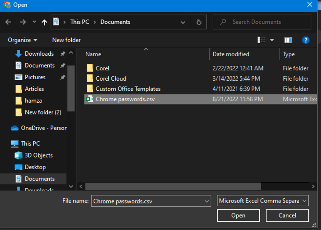Viewport: 321px width, 230px height.
Task: Click the Cancel button
Action: coord(287,216)
